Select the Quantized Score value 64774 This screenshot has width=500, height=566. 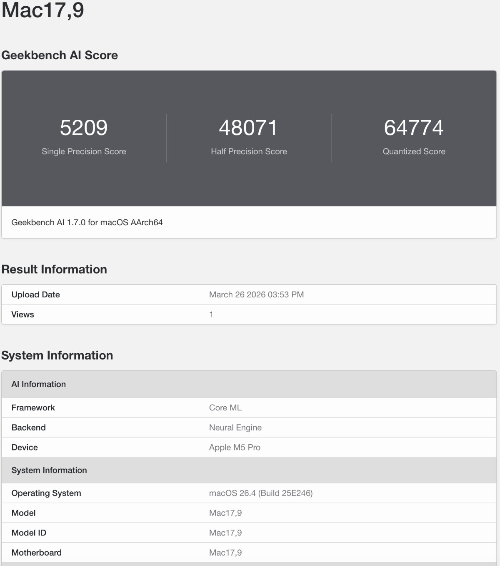click(x=414, y=128)
